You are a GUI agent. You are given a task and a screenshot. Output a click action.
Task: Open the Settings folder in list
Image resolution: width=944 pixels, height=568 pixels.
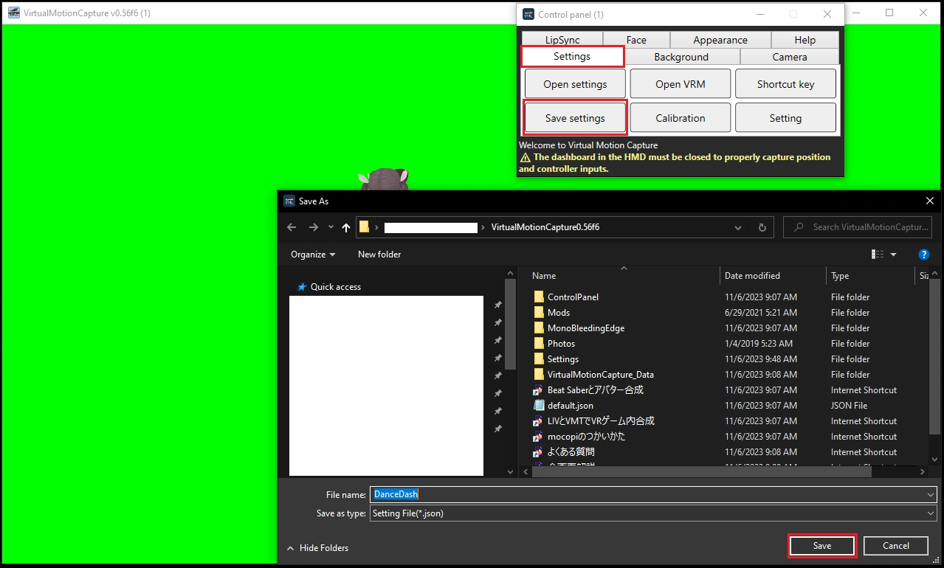coord(563,359)
